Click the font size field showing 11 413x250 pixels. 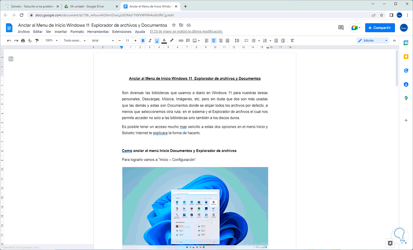[127, 41]
